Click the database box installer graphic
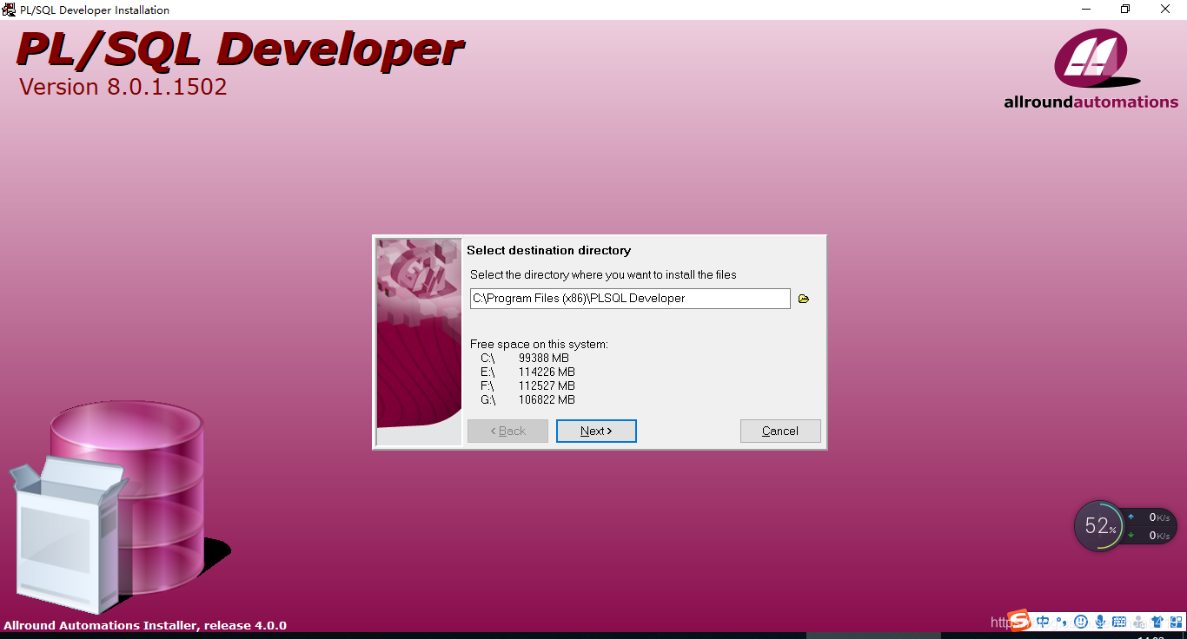This screenshot has width=1187, height=639. pos(120,508)
